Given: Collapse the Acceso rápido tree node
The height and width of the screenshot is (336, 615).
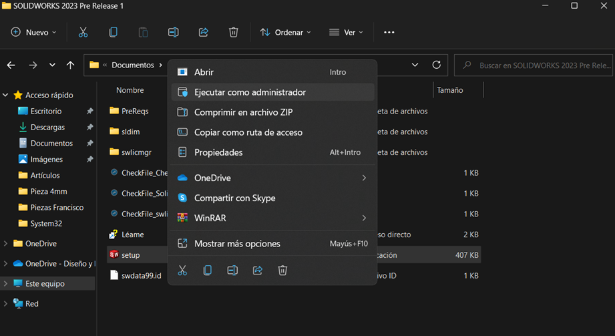Looking at the screenshot, I should pyautogui.click(x=5, y=95).
